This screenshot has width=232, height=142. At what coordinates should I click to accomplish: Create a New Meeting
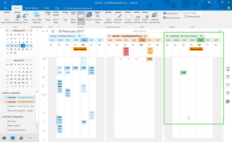click(17, 18)
